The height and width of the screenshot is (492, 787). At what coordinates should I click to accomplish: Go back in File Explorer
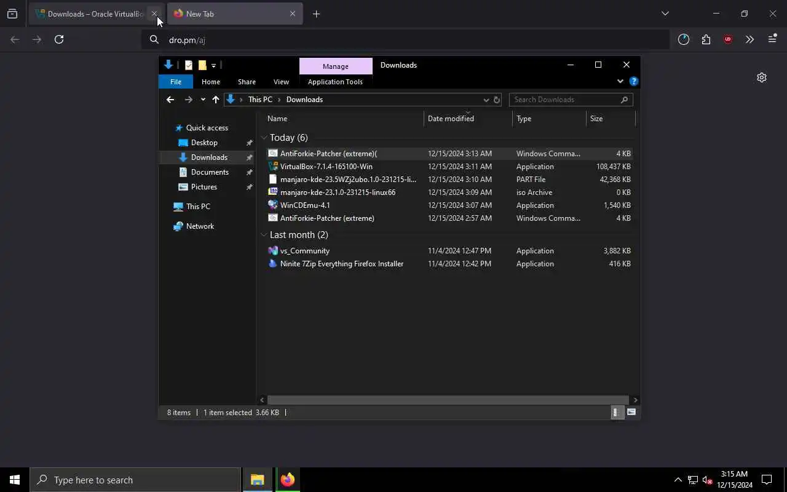[170, 100]
